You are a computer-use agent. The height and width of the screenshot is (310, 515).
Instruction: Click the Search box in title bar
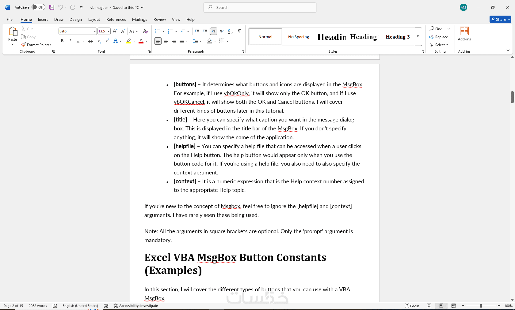pyautogui.click(x=260, y=7)
